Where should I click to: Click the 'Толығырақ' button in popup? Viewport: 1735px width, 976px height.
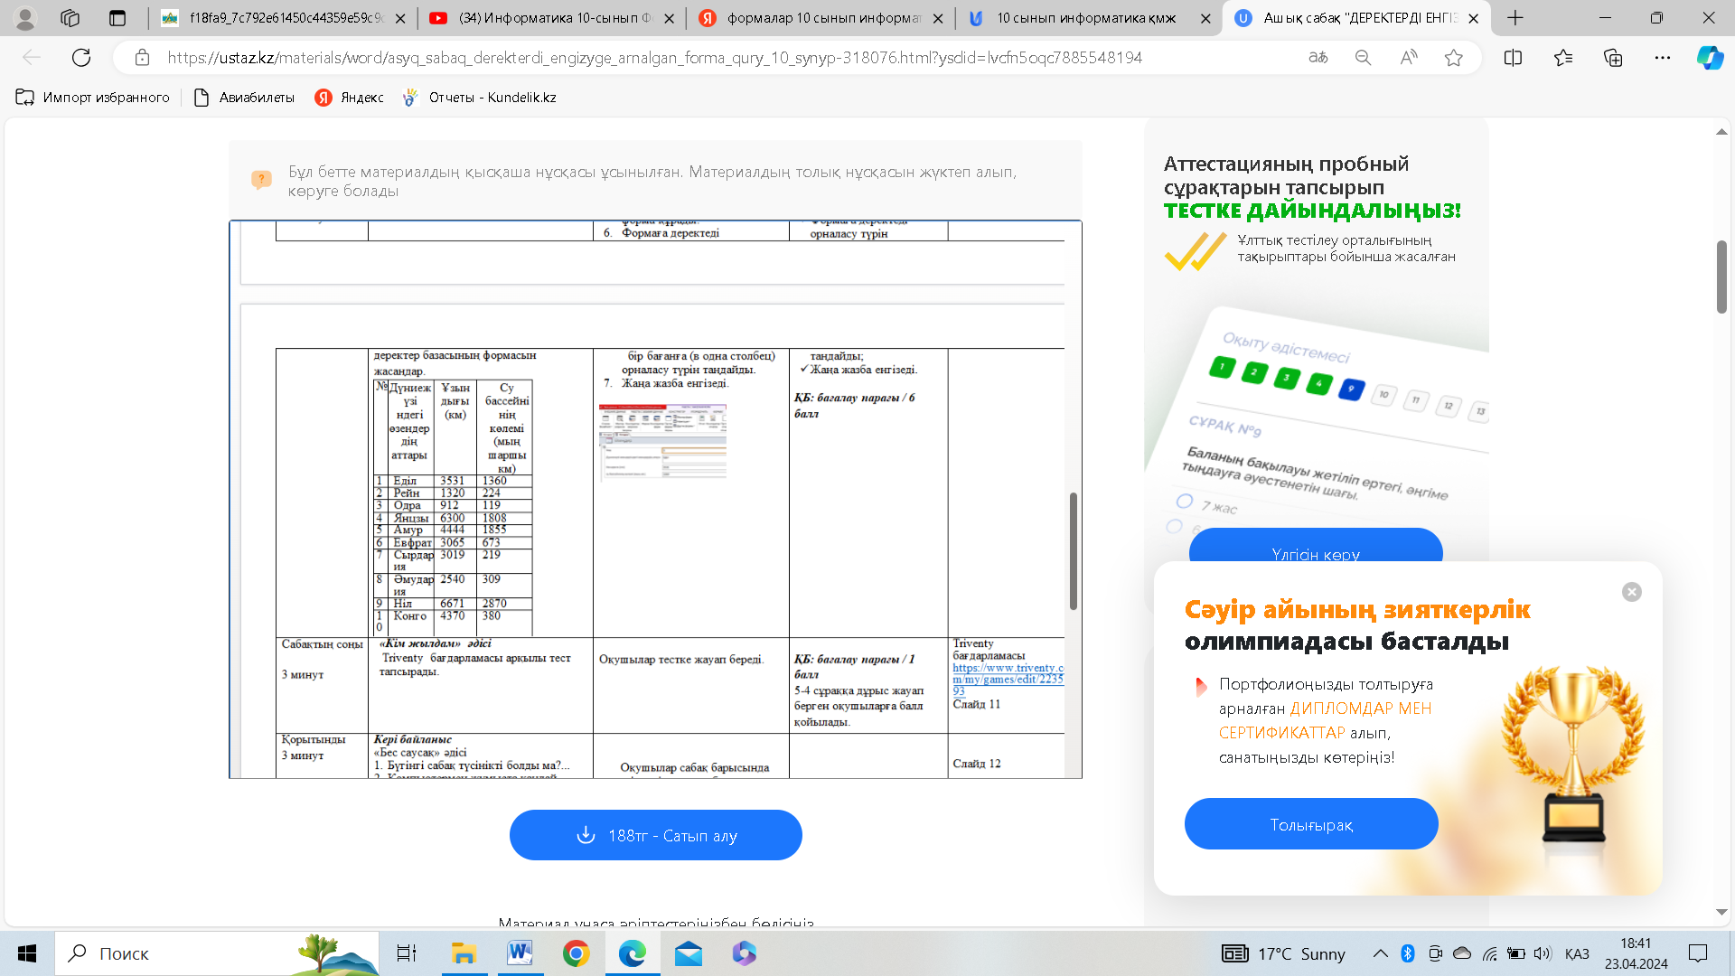(1310, 824)
